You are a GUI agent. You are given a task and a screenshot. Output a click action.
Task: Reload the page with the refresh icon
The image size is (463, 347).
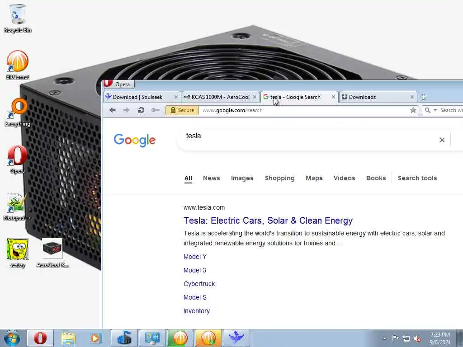[x=141, y=110]
